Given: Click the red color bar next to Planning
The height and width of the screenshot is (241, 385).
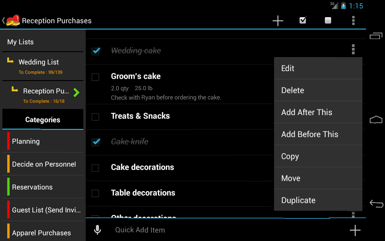Looking at the screenshot, I should click(x=8, y=141).
